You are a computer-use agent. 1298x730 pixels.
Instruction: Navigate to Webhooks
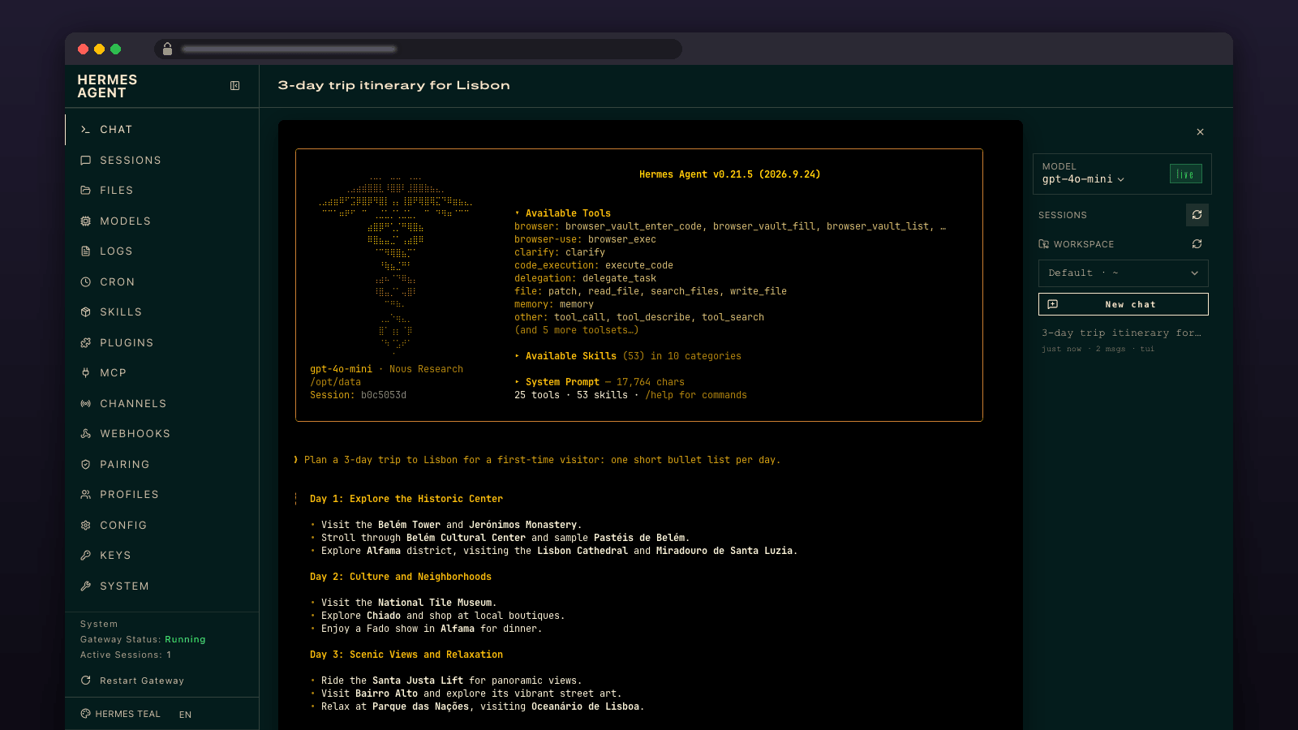click(x=161, y=434)
